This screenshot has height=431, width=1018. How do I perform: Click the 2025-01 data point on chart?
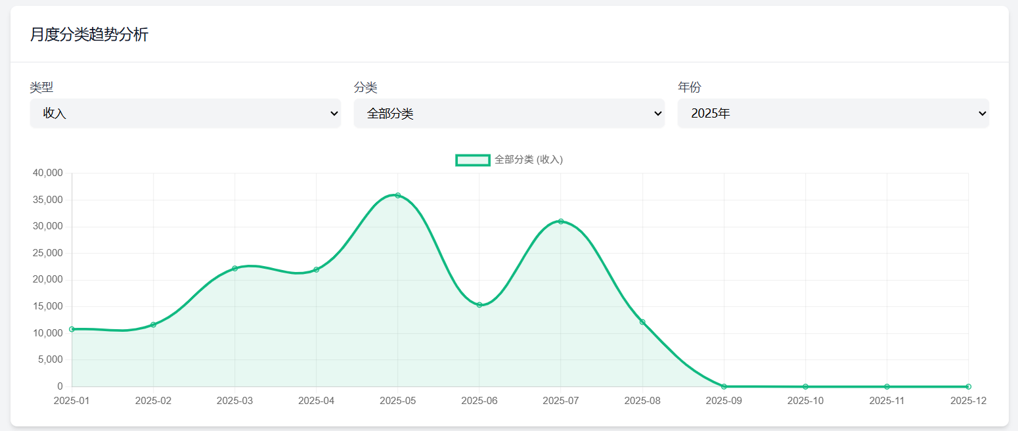[72, 329]
